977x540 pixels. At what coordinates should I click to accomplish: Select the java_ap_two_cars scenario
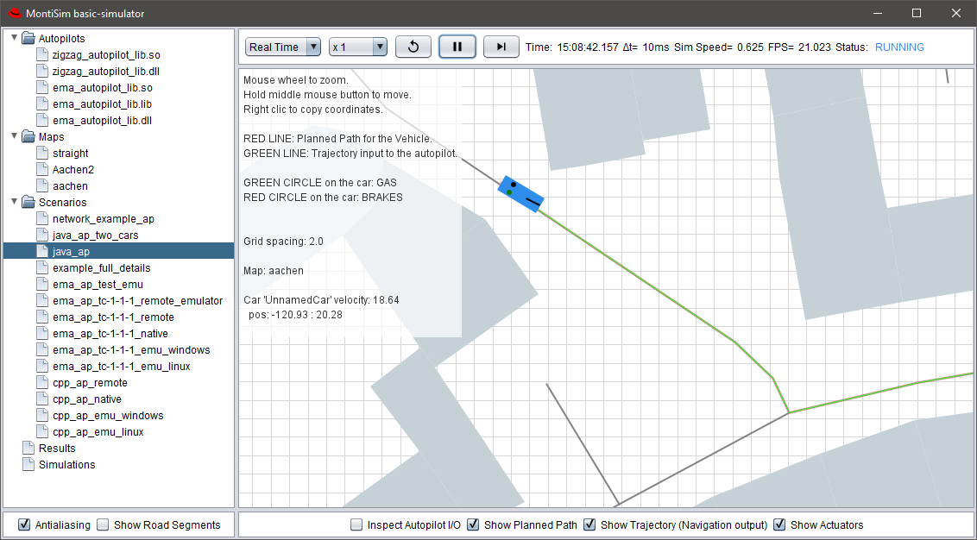point(95,235)
